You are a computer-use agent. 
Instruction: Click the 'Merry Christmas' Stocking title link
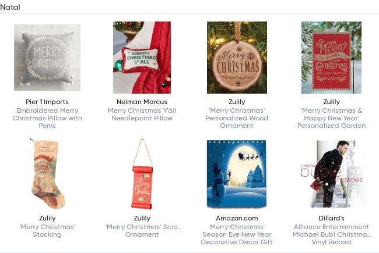(x=47, y=230)
